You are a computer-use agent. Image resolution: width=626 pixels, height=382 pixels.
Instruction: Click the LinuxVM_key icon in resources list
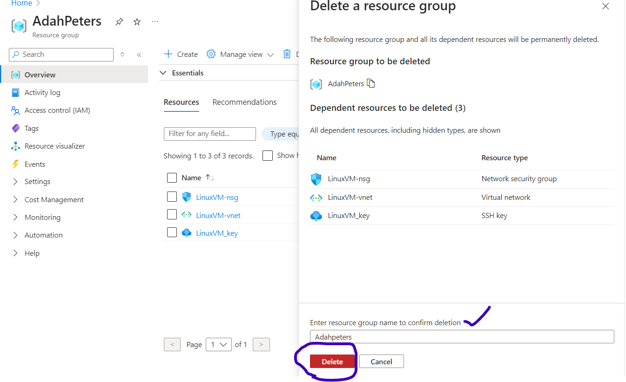(x=187, y=233)
